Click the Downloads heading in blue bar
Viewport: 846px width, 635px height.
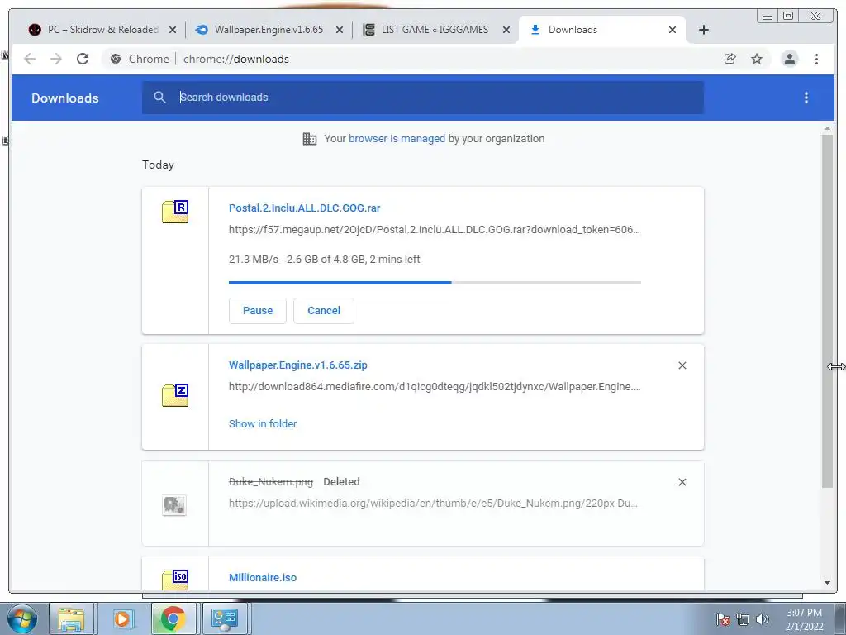[x=64, y=98]
